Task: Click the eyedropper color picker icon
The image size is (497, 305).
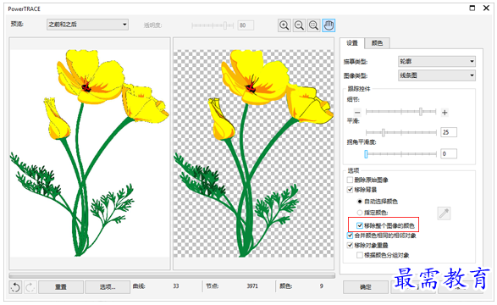Action: (x=444, y=213)
